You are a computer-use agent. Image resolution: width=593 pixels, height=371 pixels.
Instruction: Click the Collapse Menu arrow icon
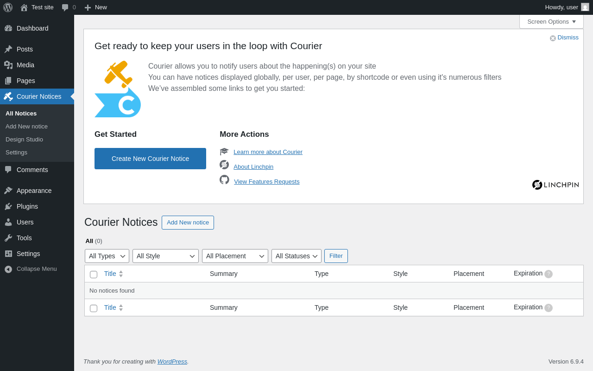point(8,269)
